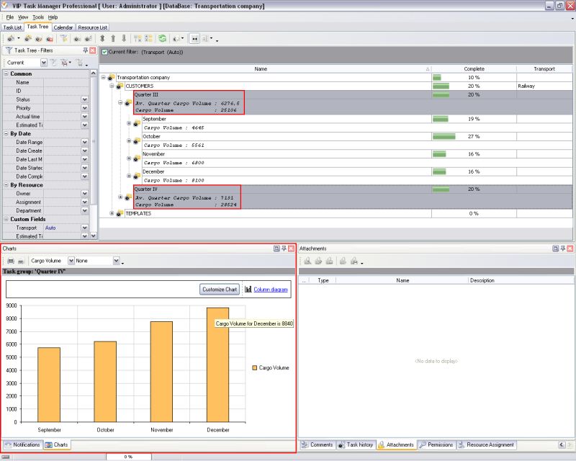Click the icon button left of the numbering icon

[194, 39]
